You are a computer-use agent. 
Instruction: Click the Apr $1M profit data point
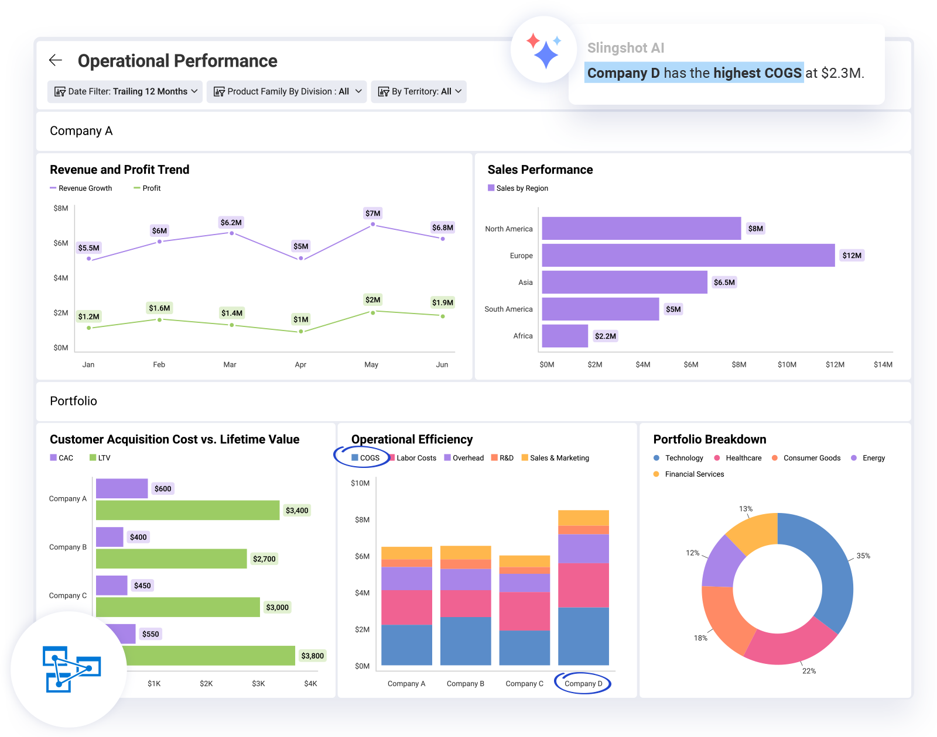point(301,332)
